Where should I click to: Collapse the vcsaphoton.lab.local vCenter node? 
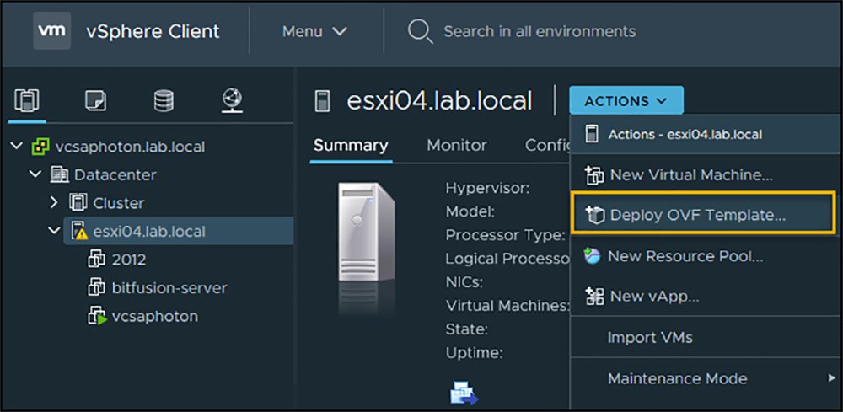(17, 147)
